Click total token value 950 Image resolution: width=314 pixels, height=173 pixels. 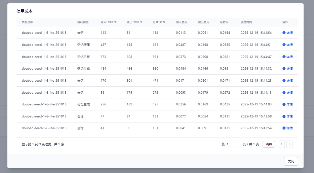pyautogui.click(x=155, y=69)
